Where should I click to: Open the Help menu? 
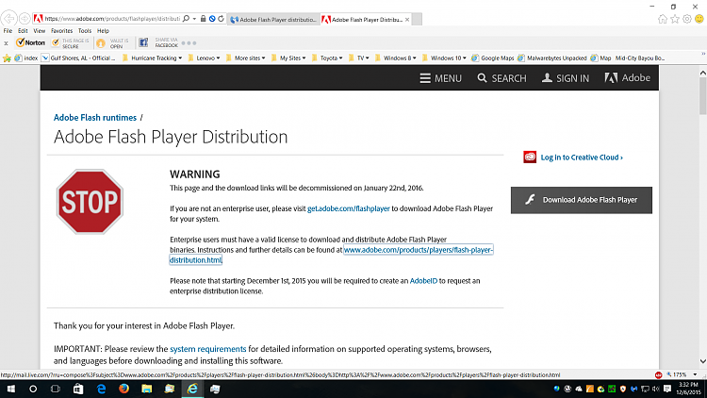coord(103,31)
